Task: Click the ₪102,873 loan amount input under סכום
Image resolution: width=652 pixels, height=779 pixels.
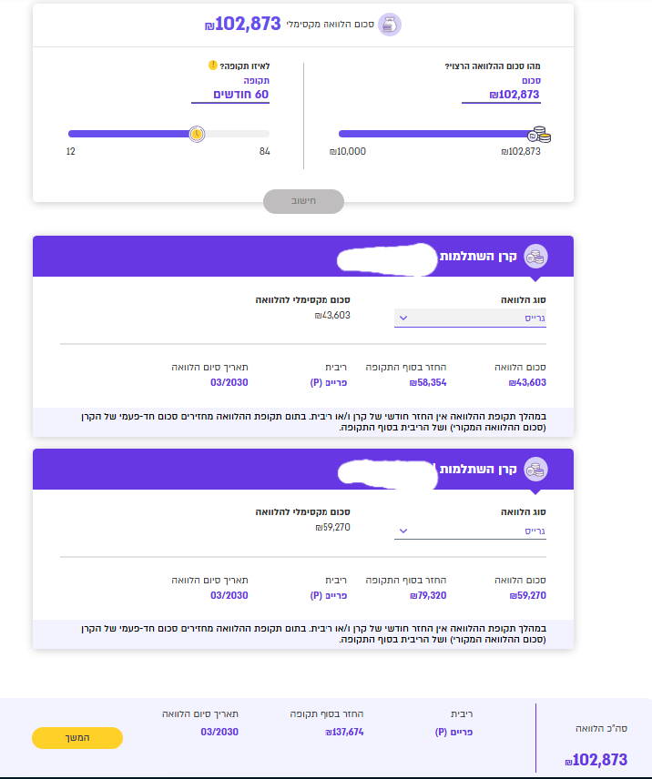Action: [x=503, y=94]
